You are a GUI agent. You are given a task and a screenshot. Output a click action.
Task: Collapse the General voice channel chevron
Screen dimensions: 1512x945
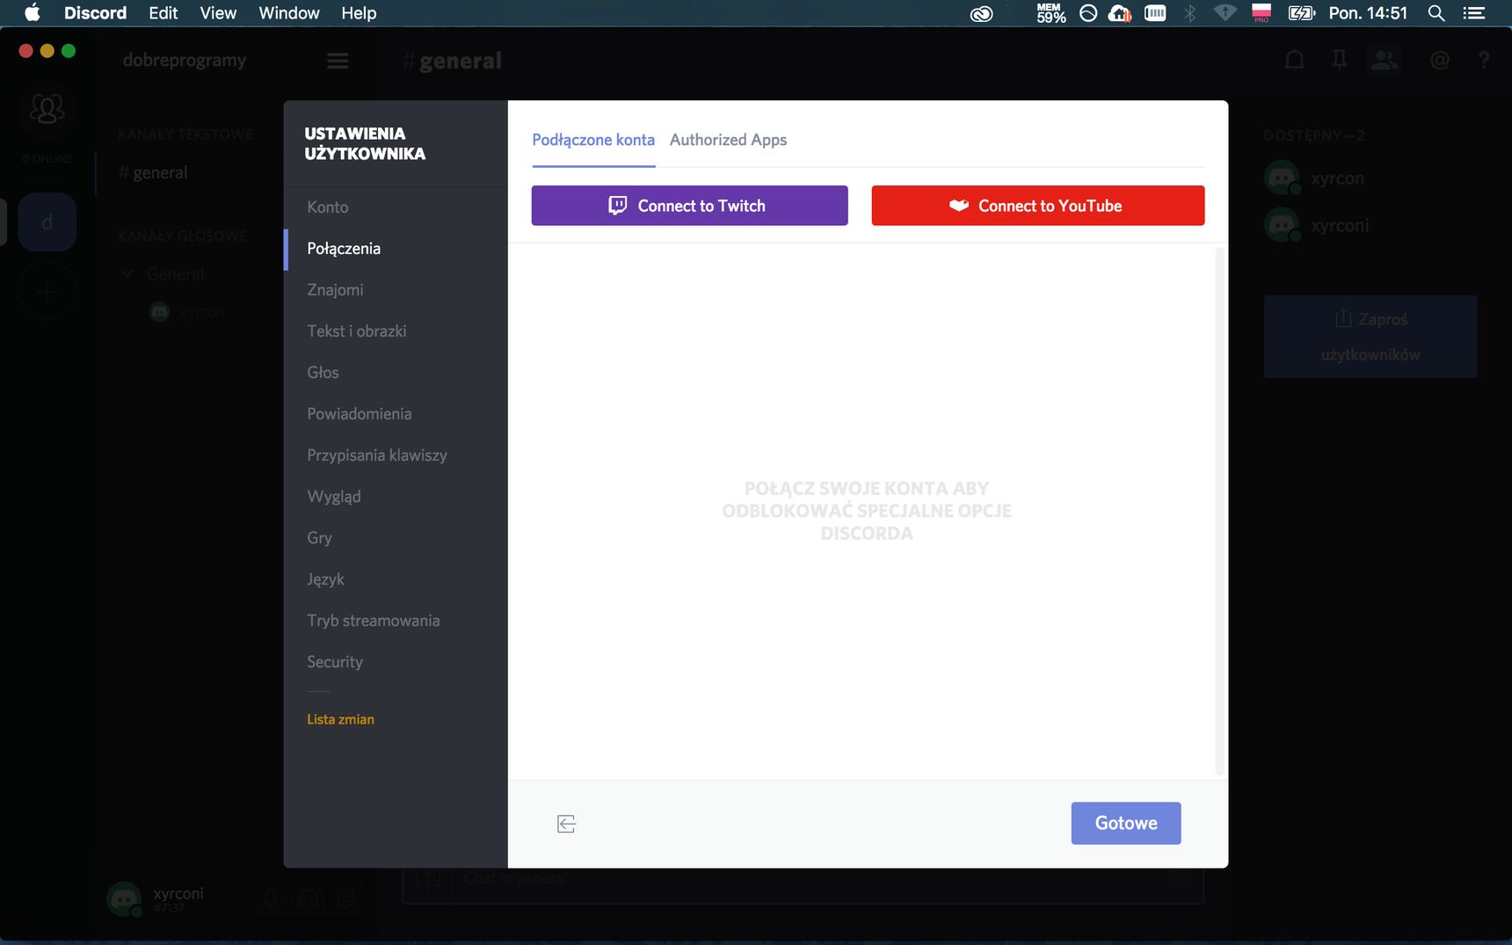click(127, 274)
